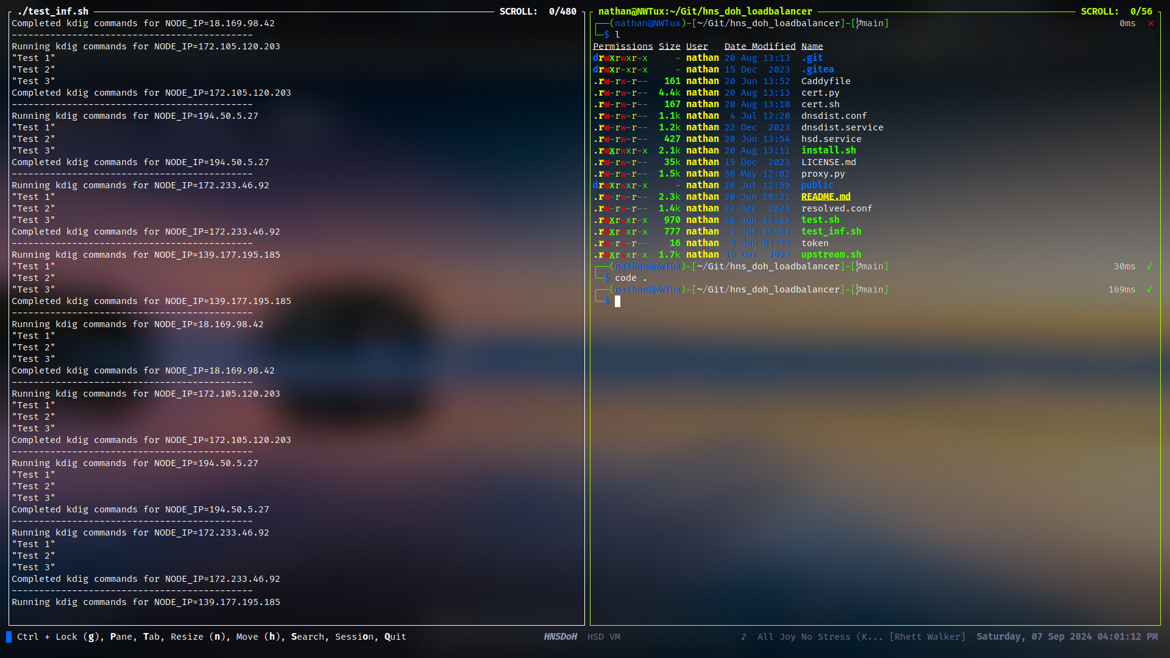Click the music note icon in status bar

click(743, 637)
